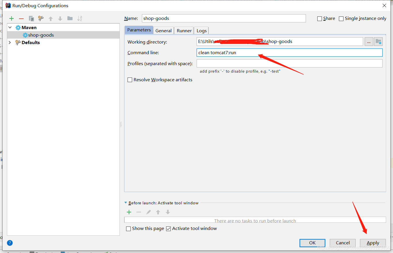Image resolution: width=393 pixels, height=253 pixels.
Task: Select a Maven project via the folder icon
Action: point(378,41)
